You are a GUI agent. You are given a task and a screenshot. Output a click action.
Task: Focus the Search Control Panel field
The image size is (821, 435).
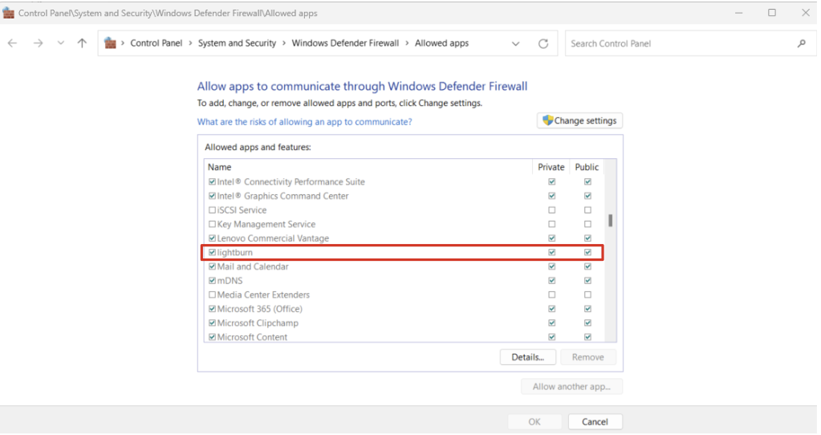coord(681,43)
